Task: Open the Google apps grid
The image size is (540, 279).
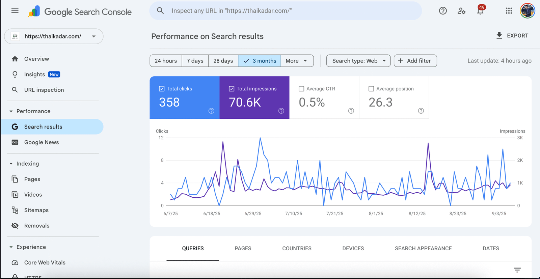Action: (509, 11)
